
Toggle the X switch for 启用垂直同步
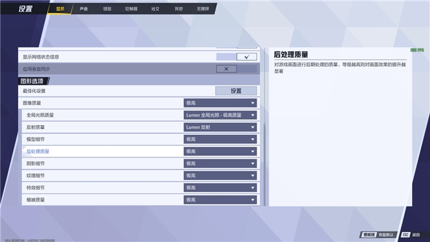(226, 69)
